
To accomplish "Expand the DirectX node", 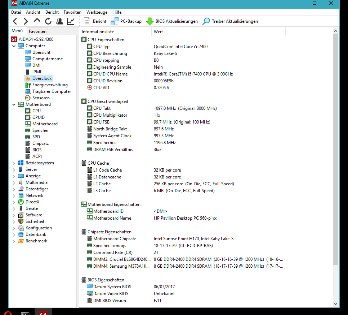I will click(x=14, y=202).
